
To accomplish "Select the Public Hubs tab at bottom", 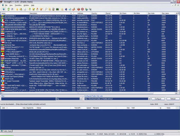I will (6, 131).
